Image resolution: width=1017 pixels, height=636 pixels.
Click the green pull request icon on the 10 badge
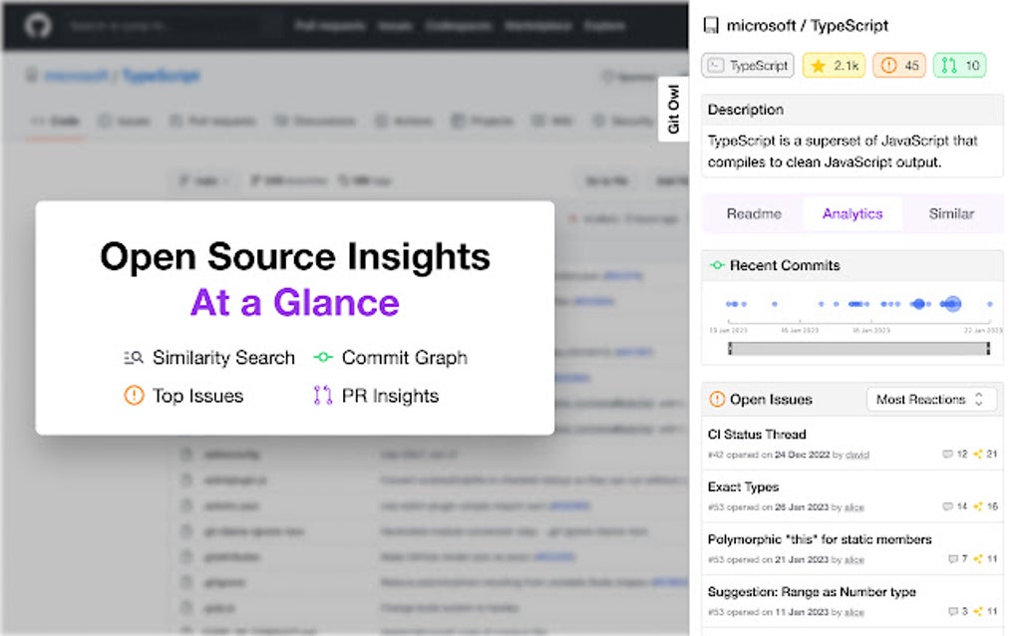point(948,66)
